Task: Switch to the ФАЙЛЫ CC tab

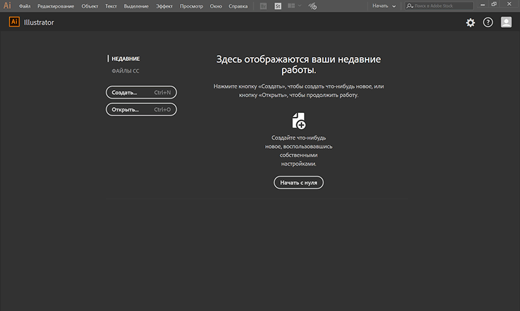Action: 125,71
